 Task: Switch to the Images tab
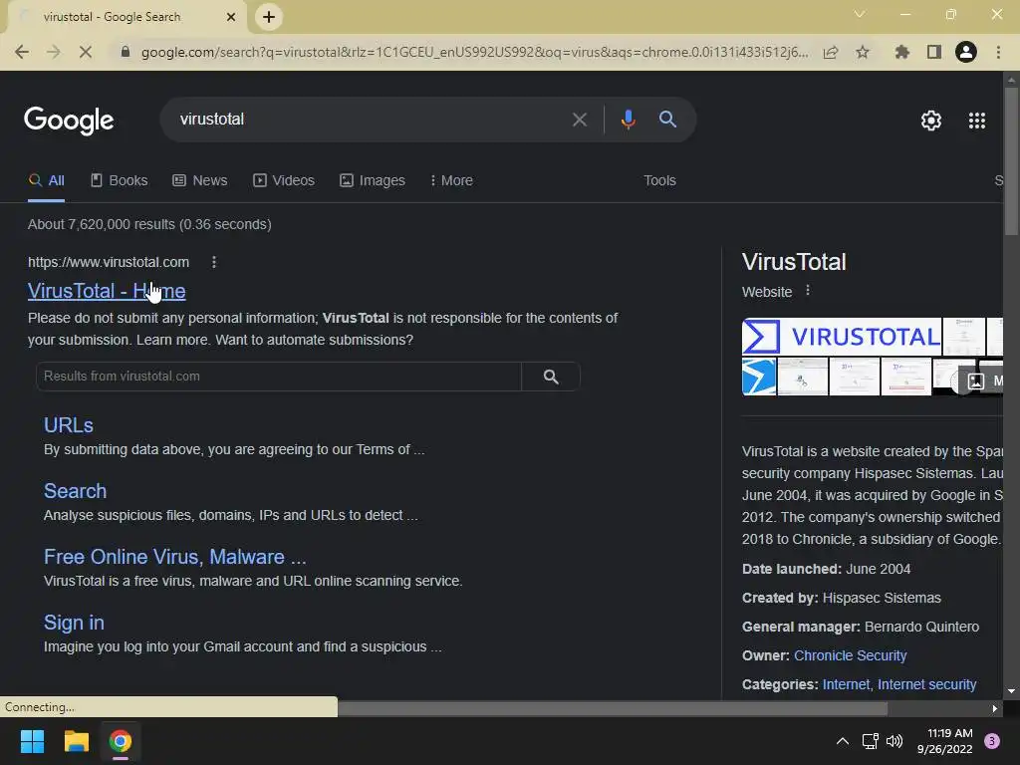tap(373, 181)
